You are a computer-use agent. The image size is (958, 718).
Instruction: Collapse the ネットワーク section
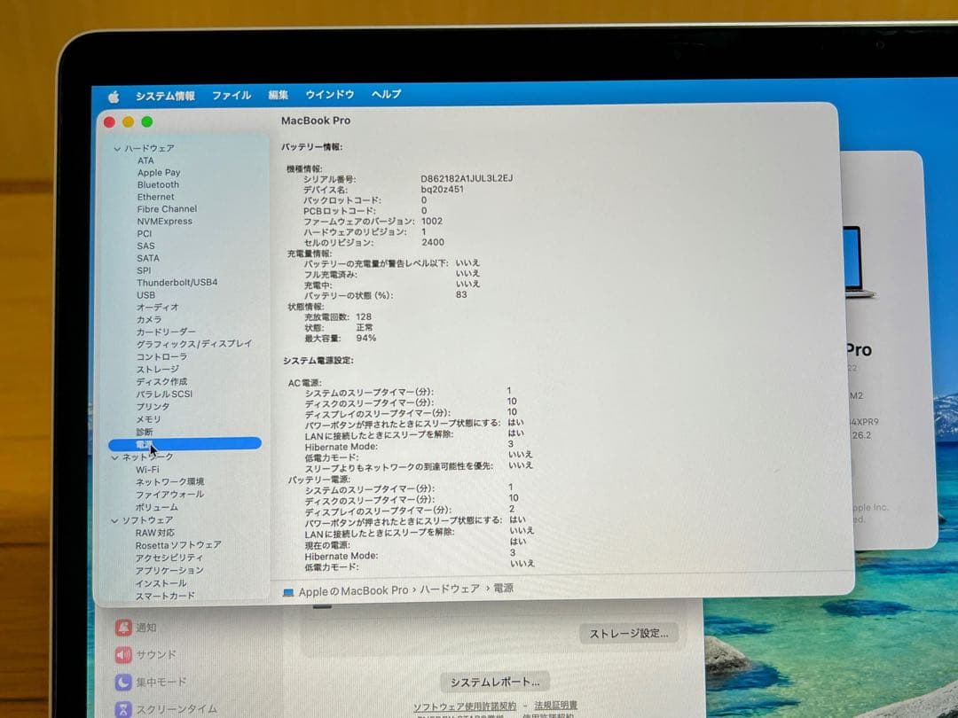pos(115,457)
